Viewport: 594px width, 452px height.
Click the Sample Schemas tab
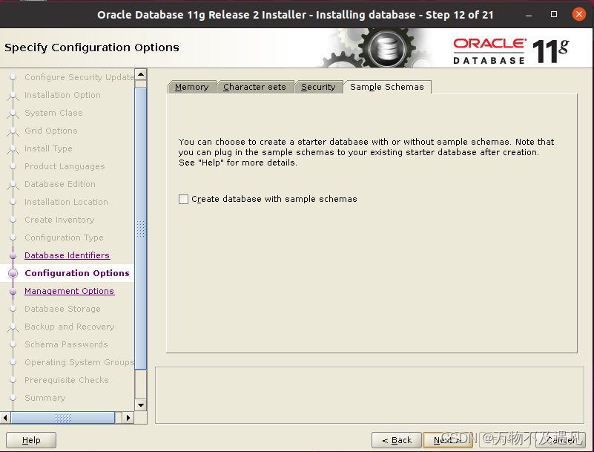387,87
